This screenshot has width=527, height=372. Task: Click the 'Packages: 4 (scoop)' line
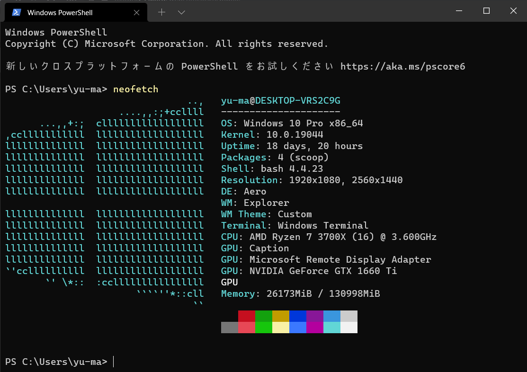pos(275,157)
